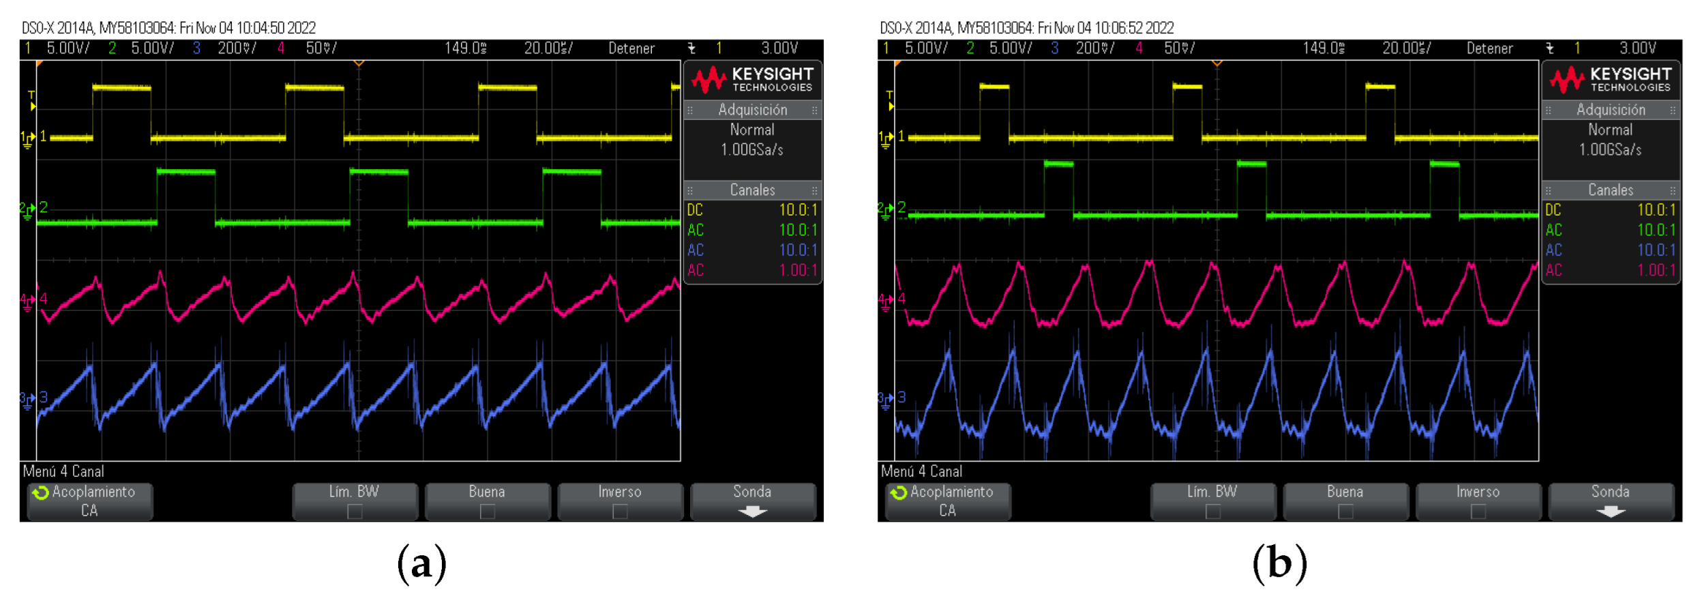
Task: Open the Acoplamiento CA softkey in panel (a)
Action: click(x=90, y=502)
